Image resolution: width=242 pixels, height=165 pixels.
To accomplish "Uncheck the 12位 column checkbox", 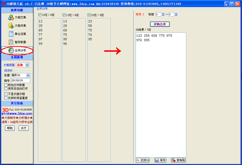I will point(40,15).
